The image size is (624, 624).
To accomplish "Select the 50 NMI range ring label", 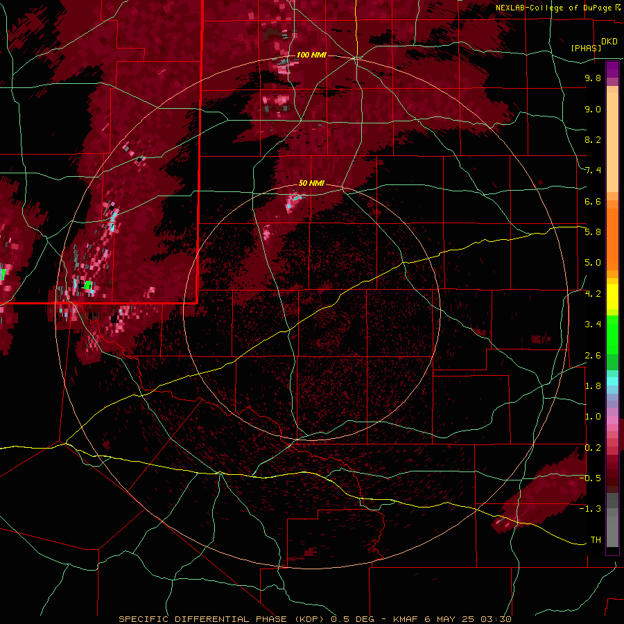I will [311, 183].
